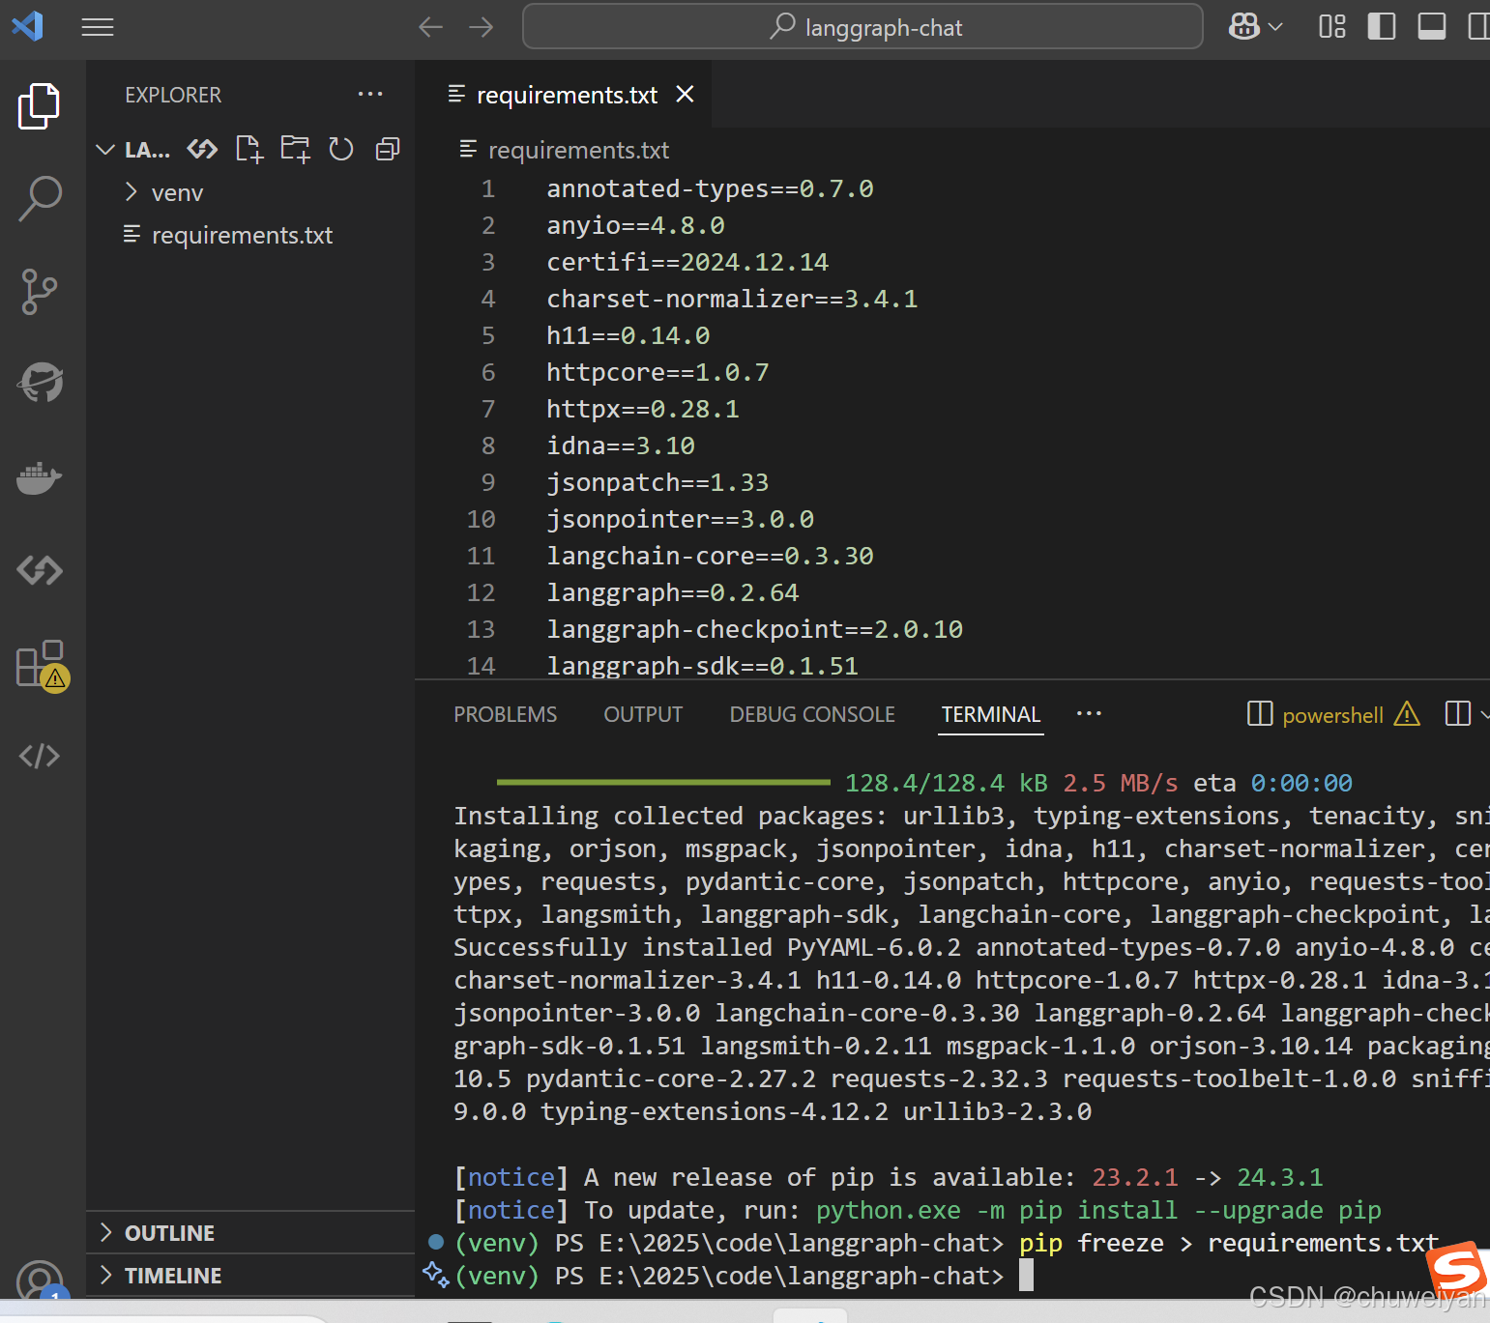
Task: Click the back navigation arrow
Action: click(430, 26)
